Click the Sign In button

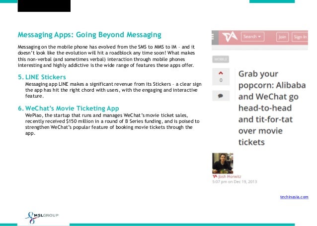(300, 37)
